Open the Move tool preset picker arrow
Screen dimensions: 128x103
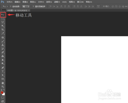(x=7, y=6)
